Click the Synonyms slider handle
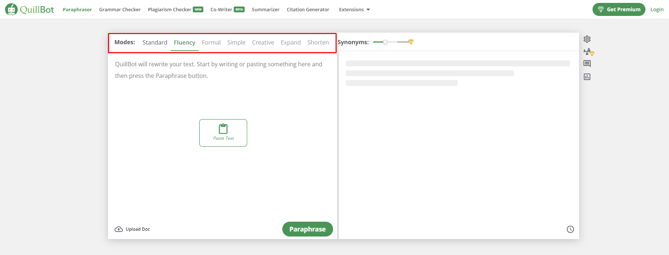The height and width of the screenshot is (255, 669). [x=385, y=42]
